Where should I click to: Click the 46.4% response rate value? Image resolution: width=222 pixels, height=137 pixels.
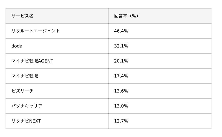tap(121, 31)
